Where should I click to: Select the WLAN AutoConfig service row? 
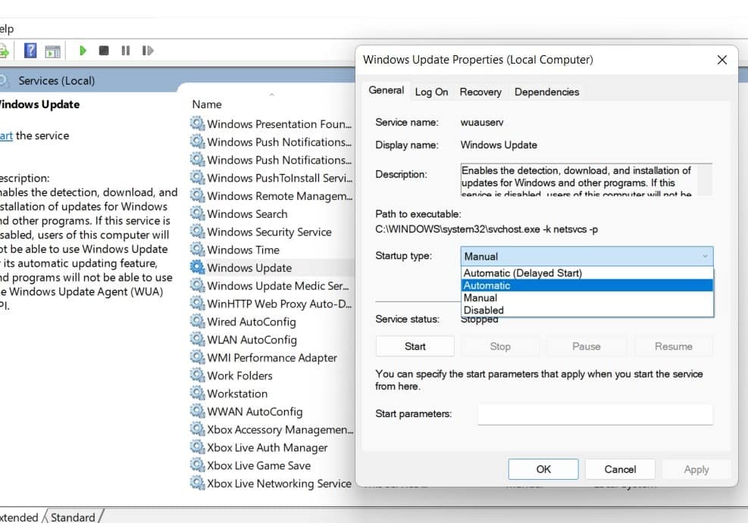(x=252, y=340)
